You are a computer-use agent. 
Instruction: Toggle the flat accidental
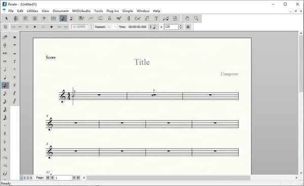tap(5, 141)
